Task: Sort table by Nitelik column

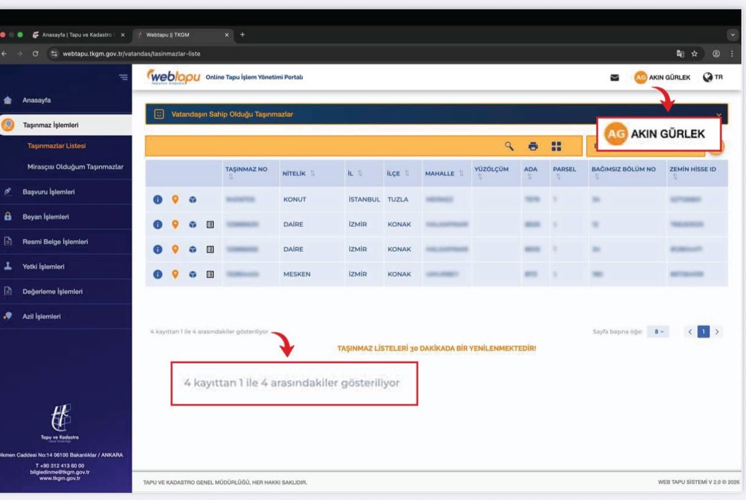Action: (312, 174)
